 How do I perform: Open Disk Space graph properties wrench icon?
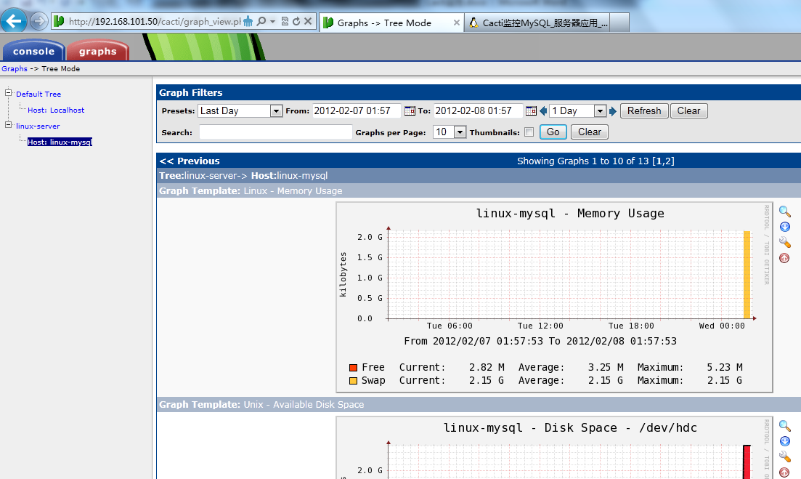click(784, 456)
